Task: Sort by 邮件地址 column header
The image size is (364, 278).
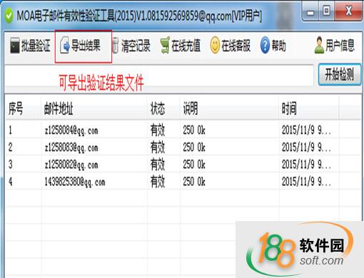Action: click(94, 109)
